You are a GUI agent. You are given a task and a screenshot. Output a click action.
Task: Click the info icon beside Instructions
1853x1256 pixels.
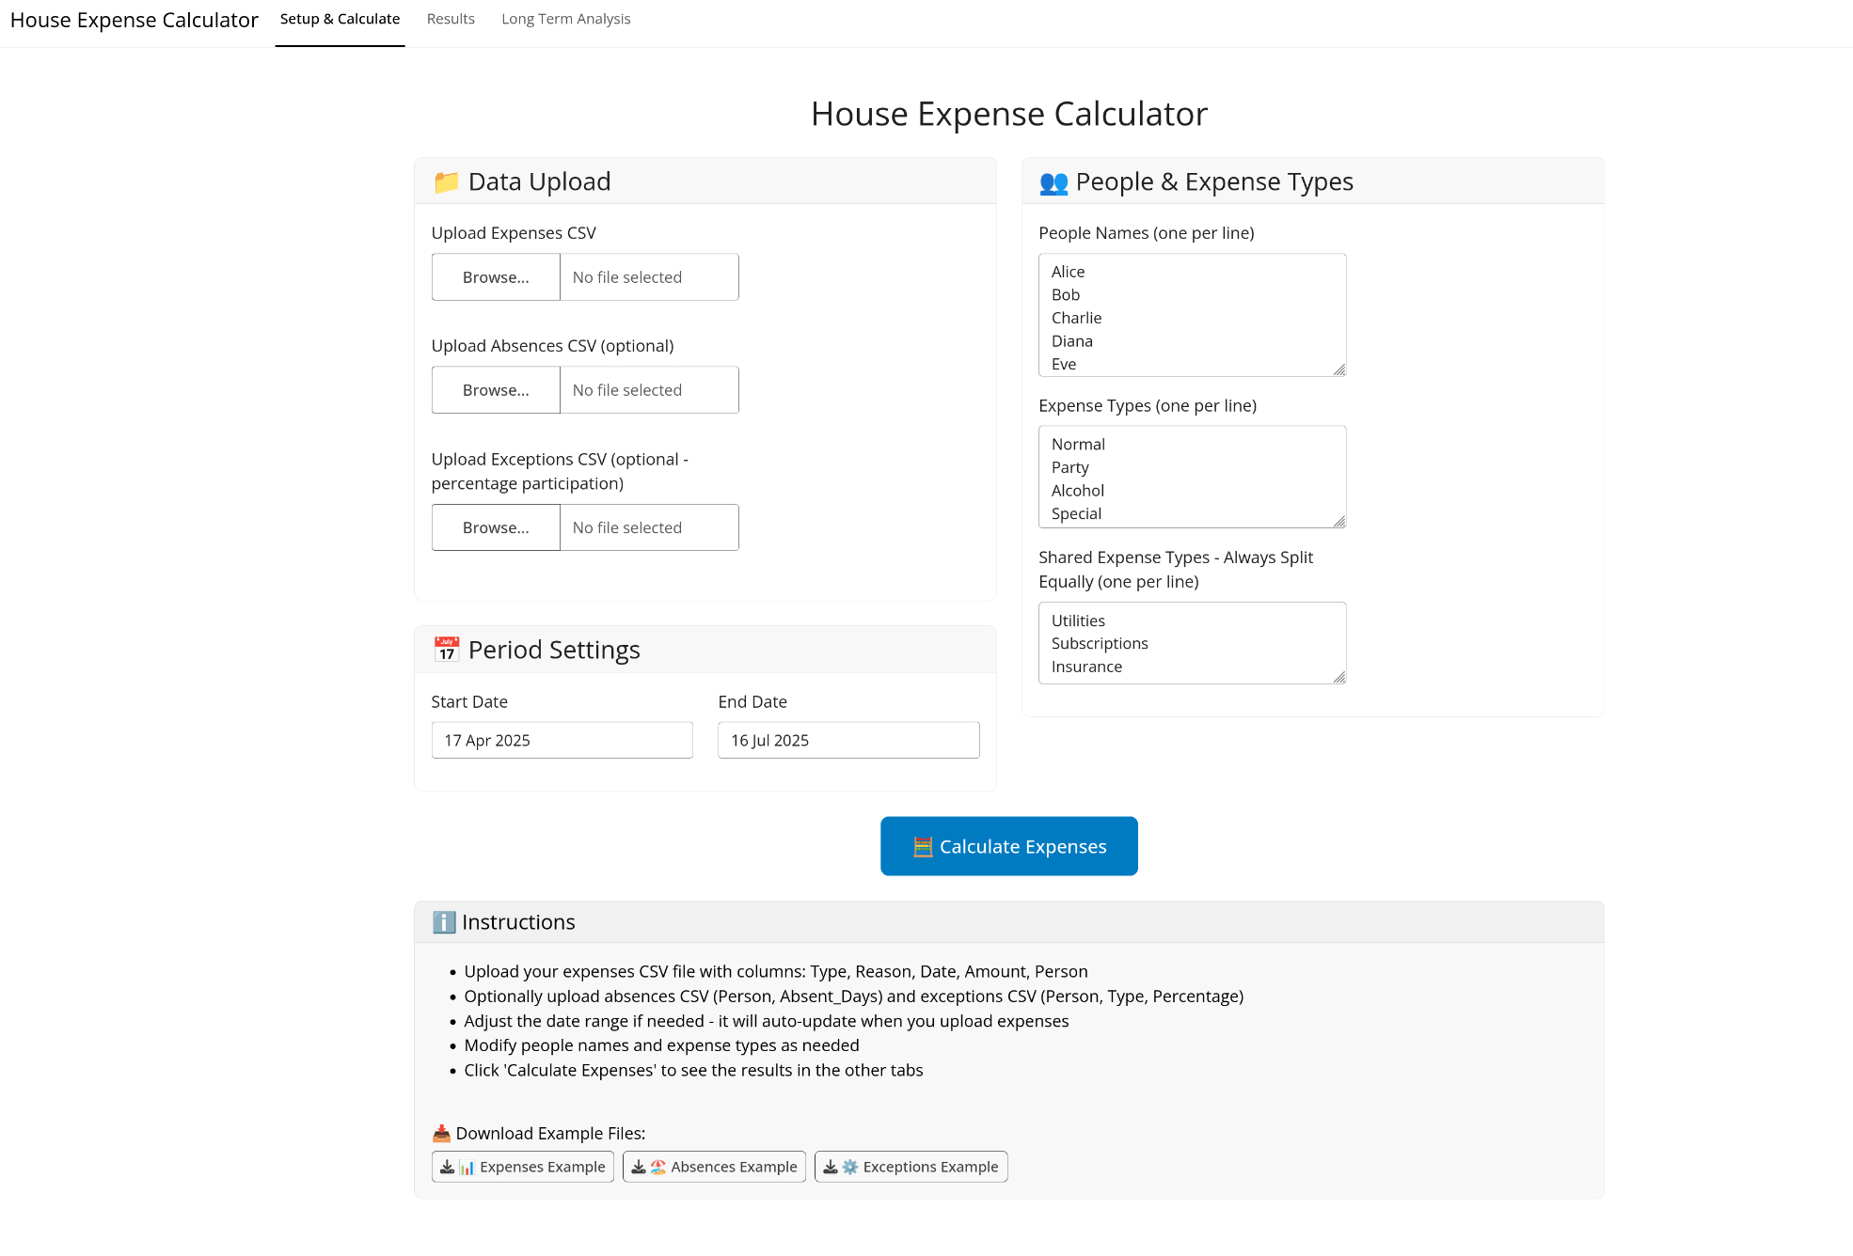click(x=443, y=922)
